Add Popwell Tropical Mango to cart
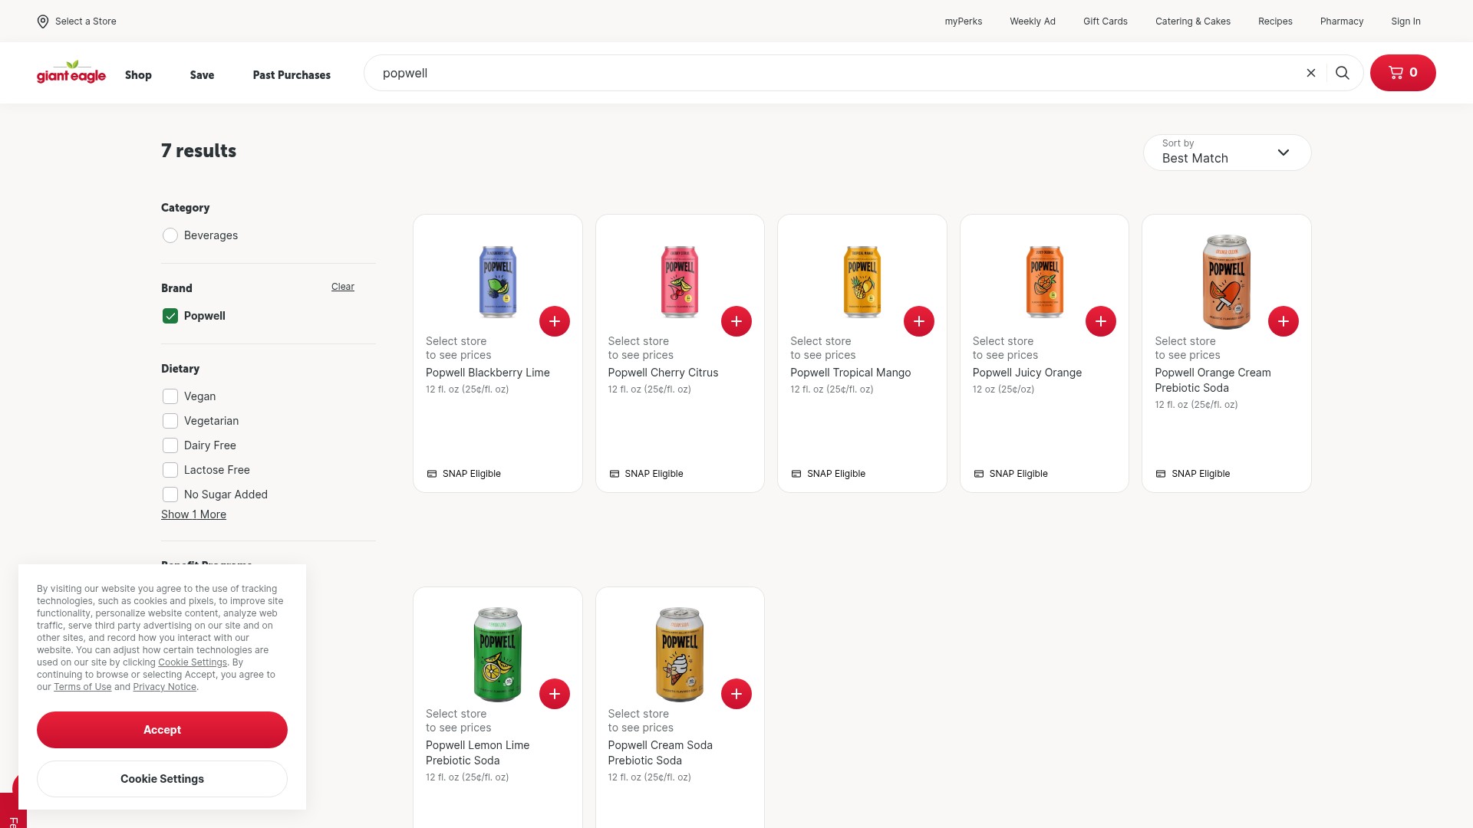Image resolution: width=1473 pixels, height=828 pixels. [919, 321]
